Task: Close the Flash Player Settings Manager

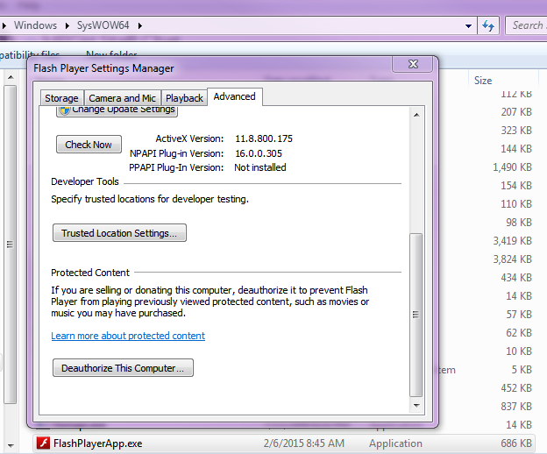Action: coord(413,64)
